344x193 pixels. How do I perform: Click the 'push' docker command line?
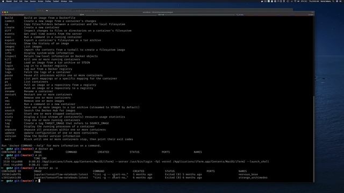[x=49, y=88]
